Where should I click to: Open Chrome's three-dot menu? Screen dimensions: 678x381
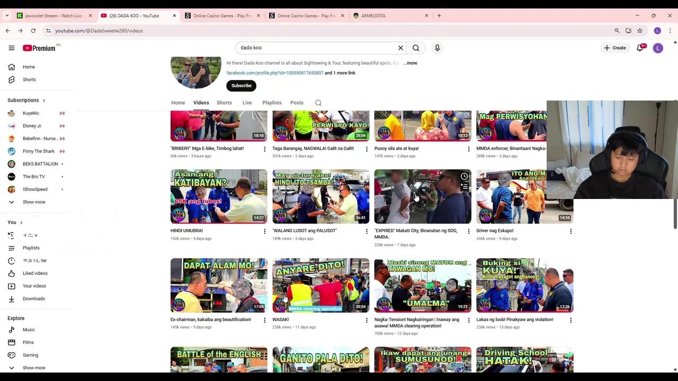click(x=670, y=31)
